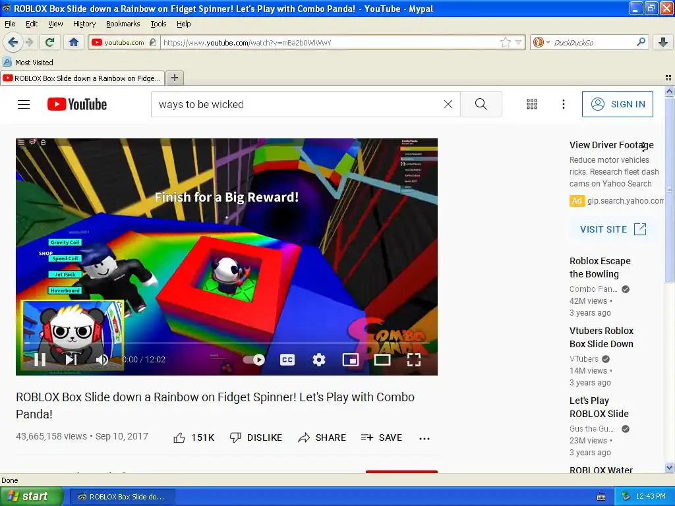Open ad options three-dot menu

643,147
